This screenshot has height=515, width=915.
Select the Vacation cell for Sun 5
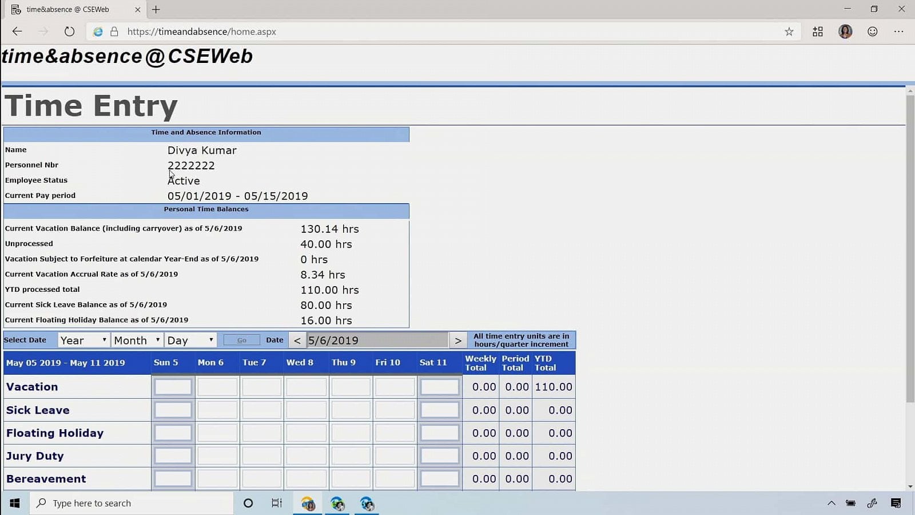173,387
